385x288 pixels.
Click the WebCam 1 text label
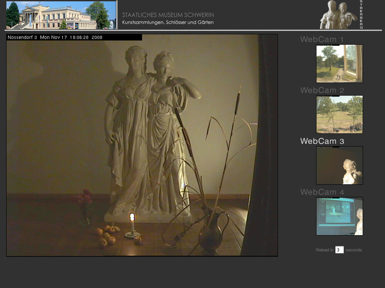click(x=322, y=39)
